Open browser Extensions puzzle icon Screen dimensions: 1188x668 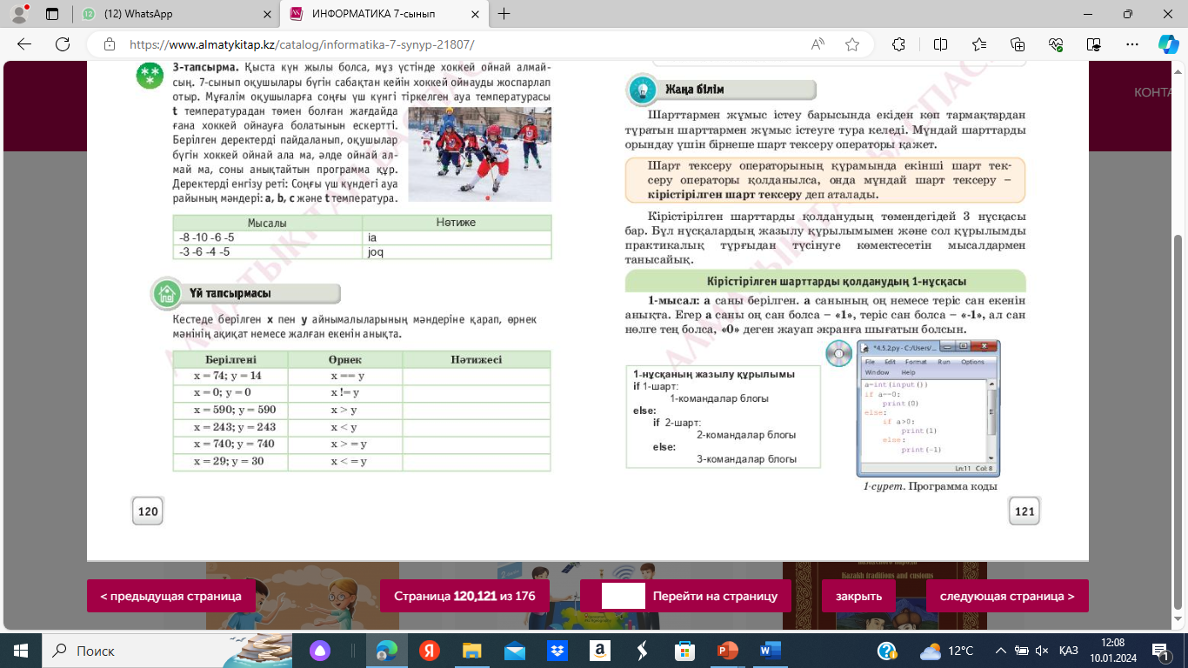pyautogui.click(x=899, y=44)
